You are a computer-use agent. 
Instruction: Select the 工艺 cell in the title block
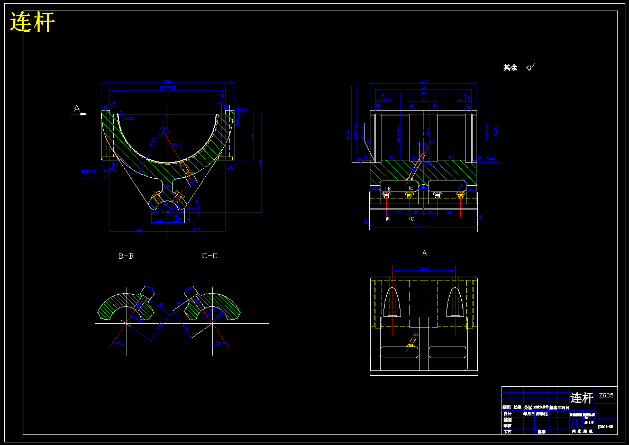507,432
